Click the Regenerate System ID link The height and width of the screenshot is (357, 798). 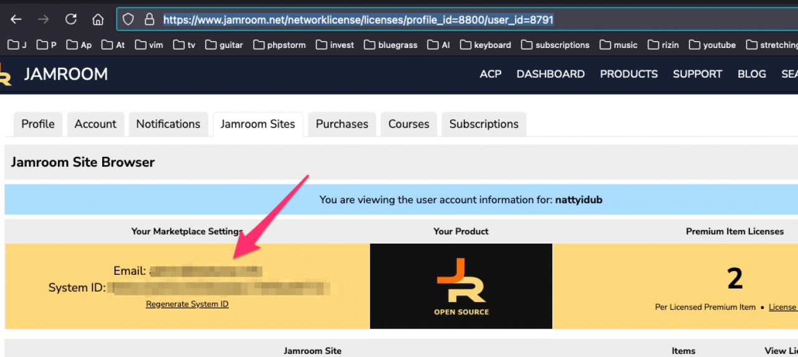[187, 304]
